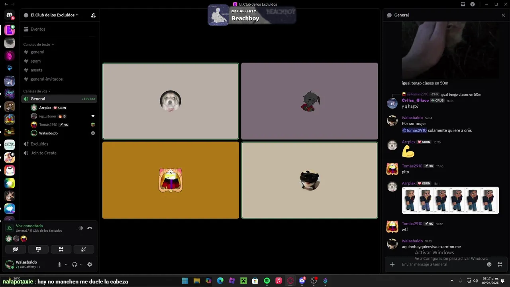
Task: Open Microsoft Edge from the taskbar
Action: pos(220,281)
